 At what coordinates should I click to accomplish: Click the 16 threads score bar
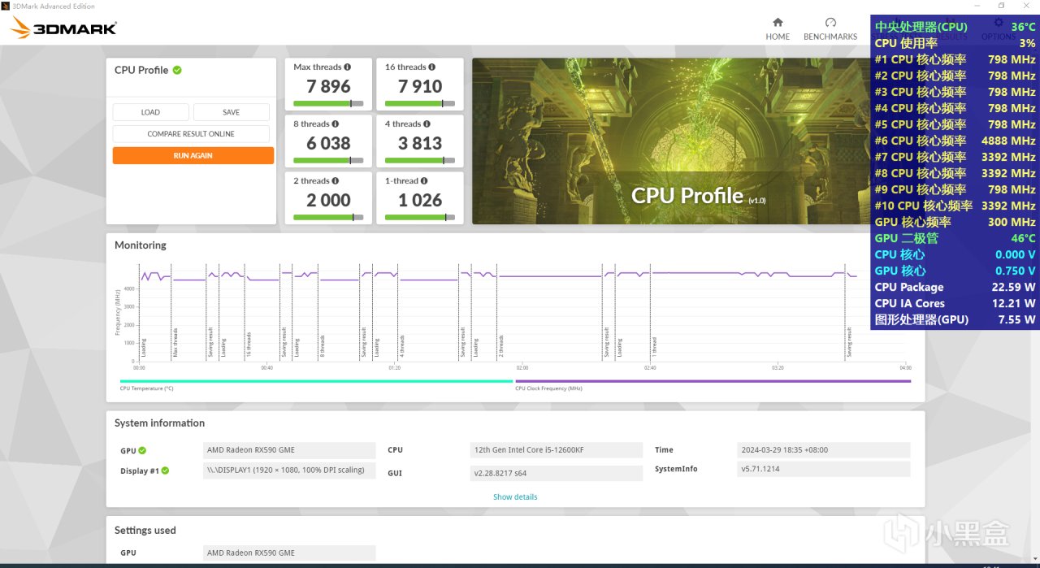coord(419,103)
